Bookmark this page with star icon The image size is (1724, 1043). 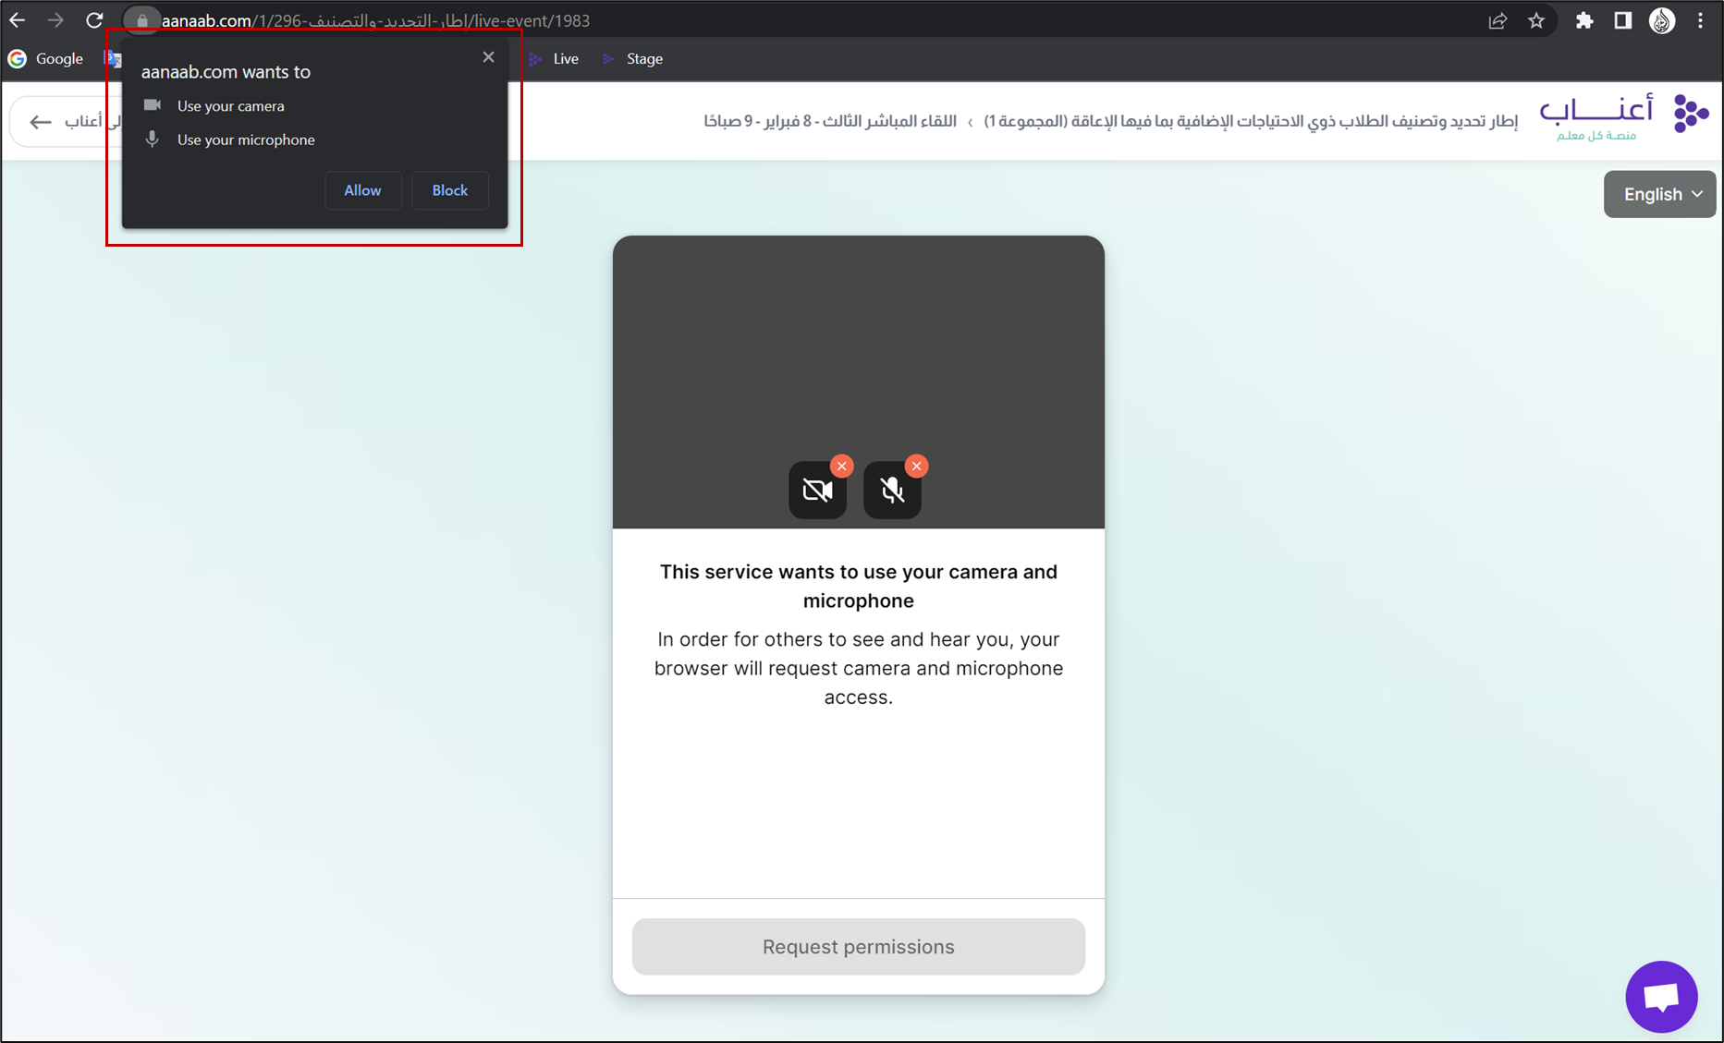[1536, 20]
